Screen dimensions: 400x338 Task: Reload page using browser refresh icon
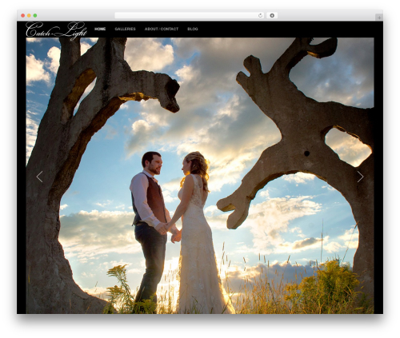click(260, 15)
